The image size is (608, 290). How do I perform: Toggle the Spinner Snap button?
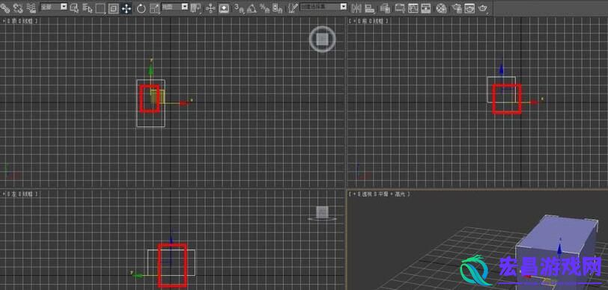277,8
